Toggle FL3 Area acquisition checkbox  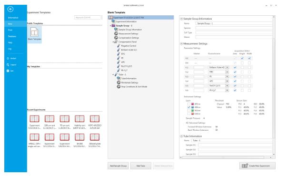coord(235,77)
